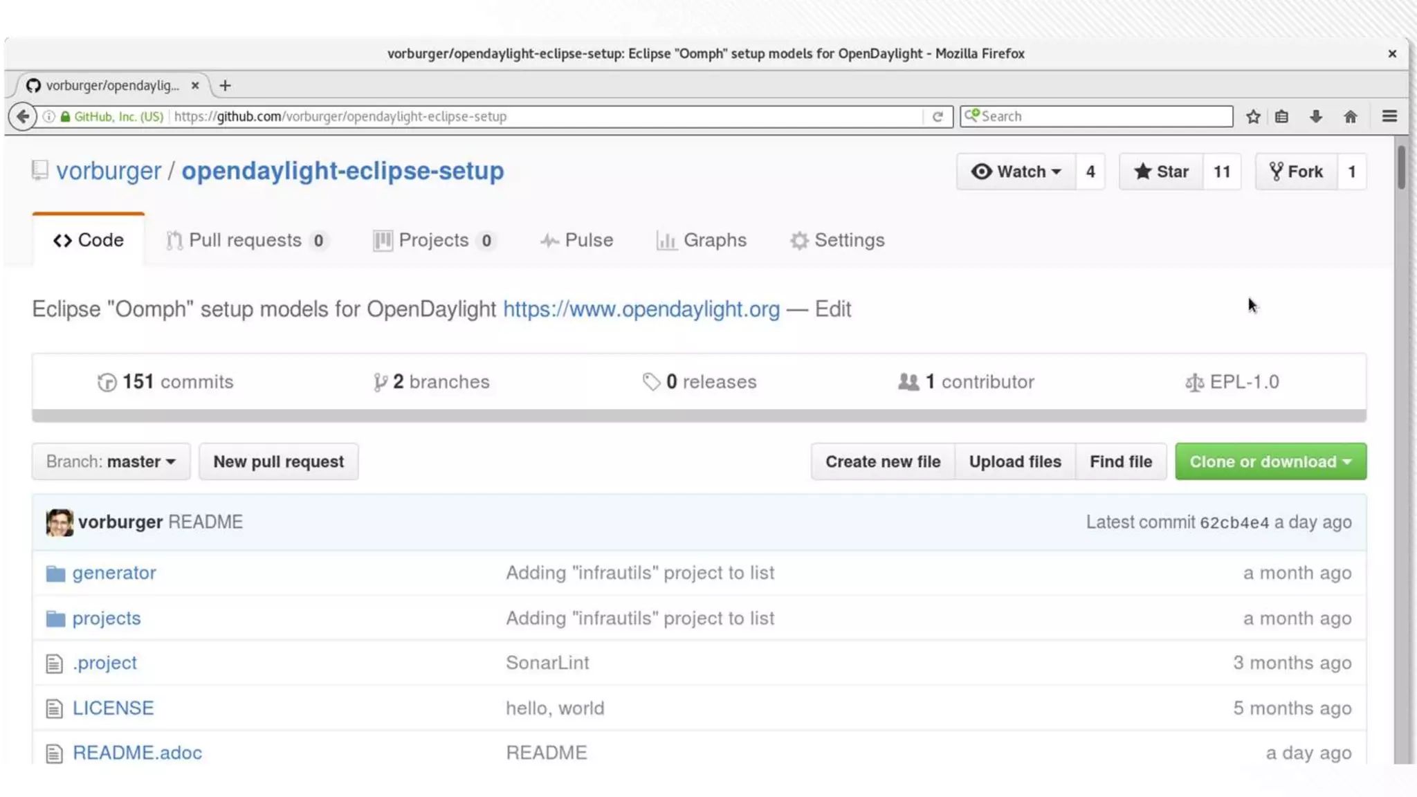
Task: Open the README.adoc file link
Action: point(137,753)
